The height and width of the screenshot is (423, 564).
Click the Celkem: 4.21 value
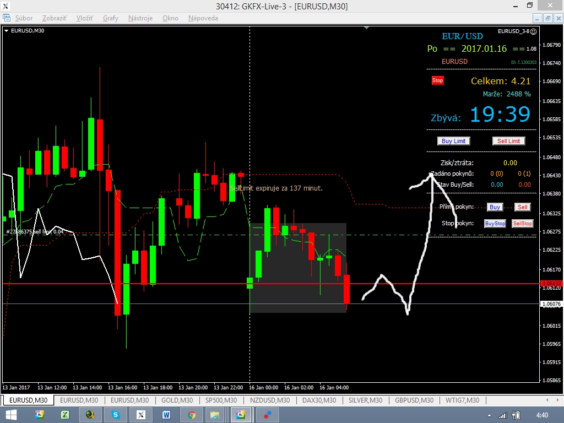tap(500, 81)
